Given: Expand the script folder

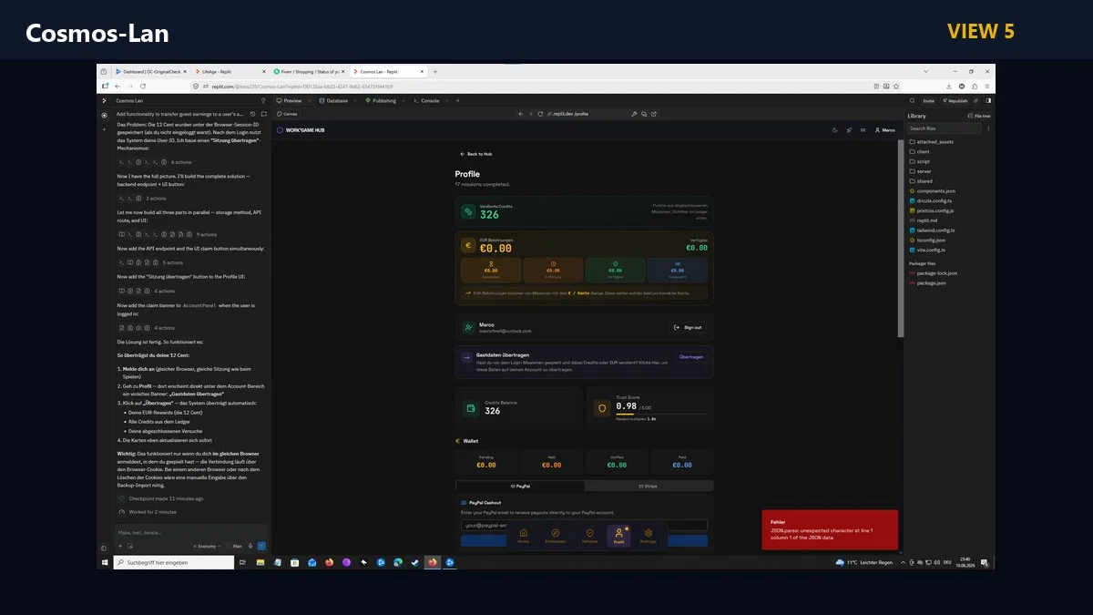Looking at the screenshot, I should coord(920,161).
